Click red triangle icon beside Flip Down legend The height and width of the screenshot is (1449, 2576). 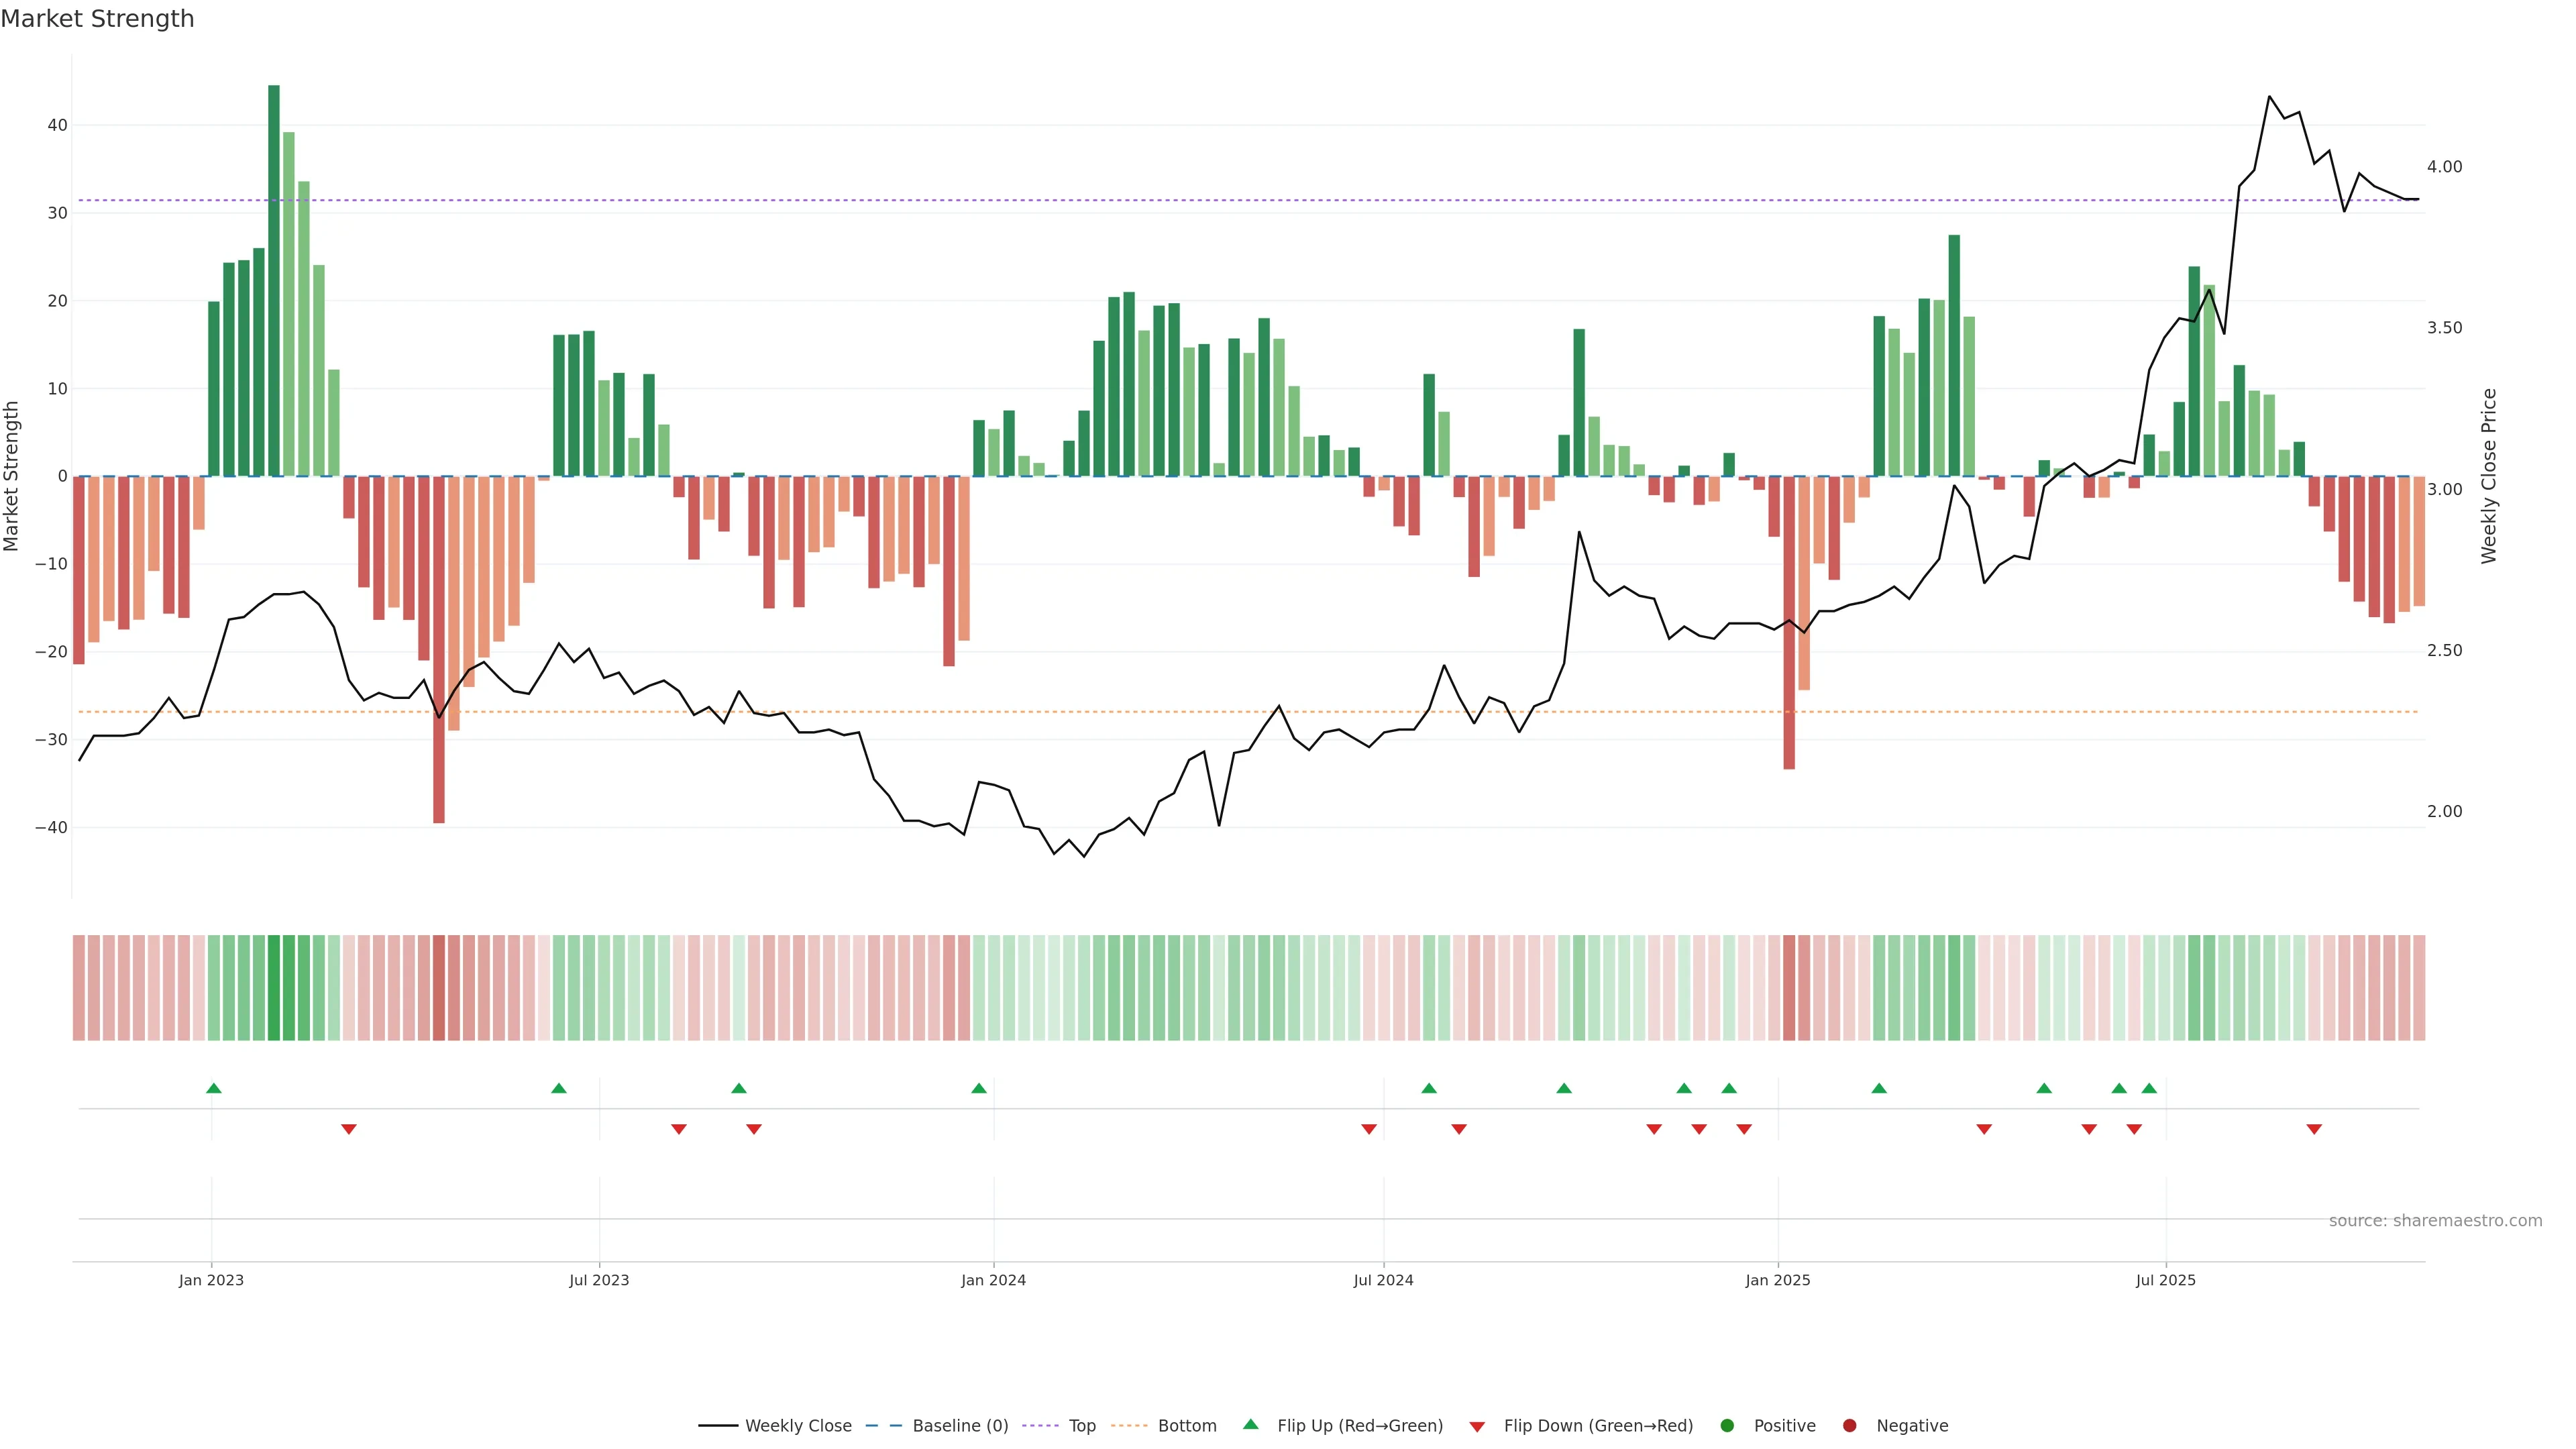pos(1477,1426)
